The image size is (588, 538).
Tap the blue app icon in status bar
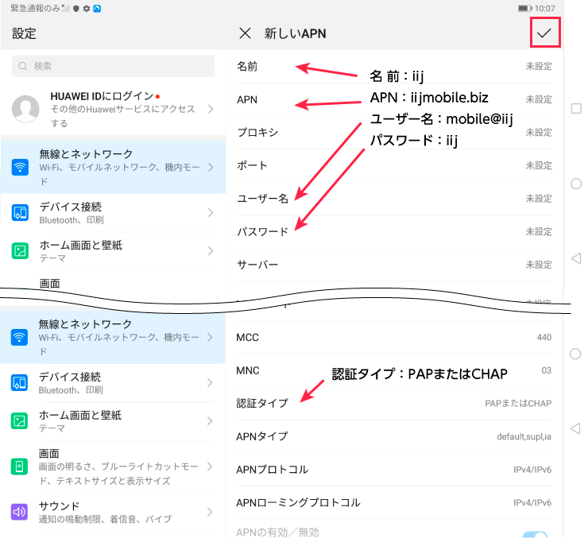coord(97,8)
